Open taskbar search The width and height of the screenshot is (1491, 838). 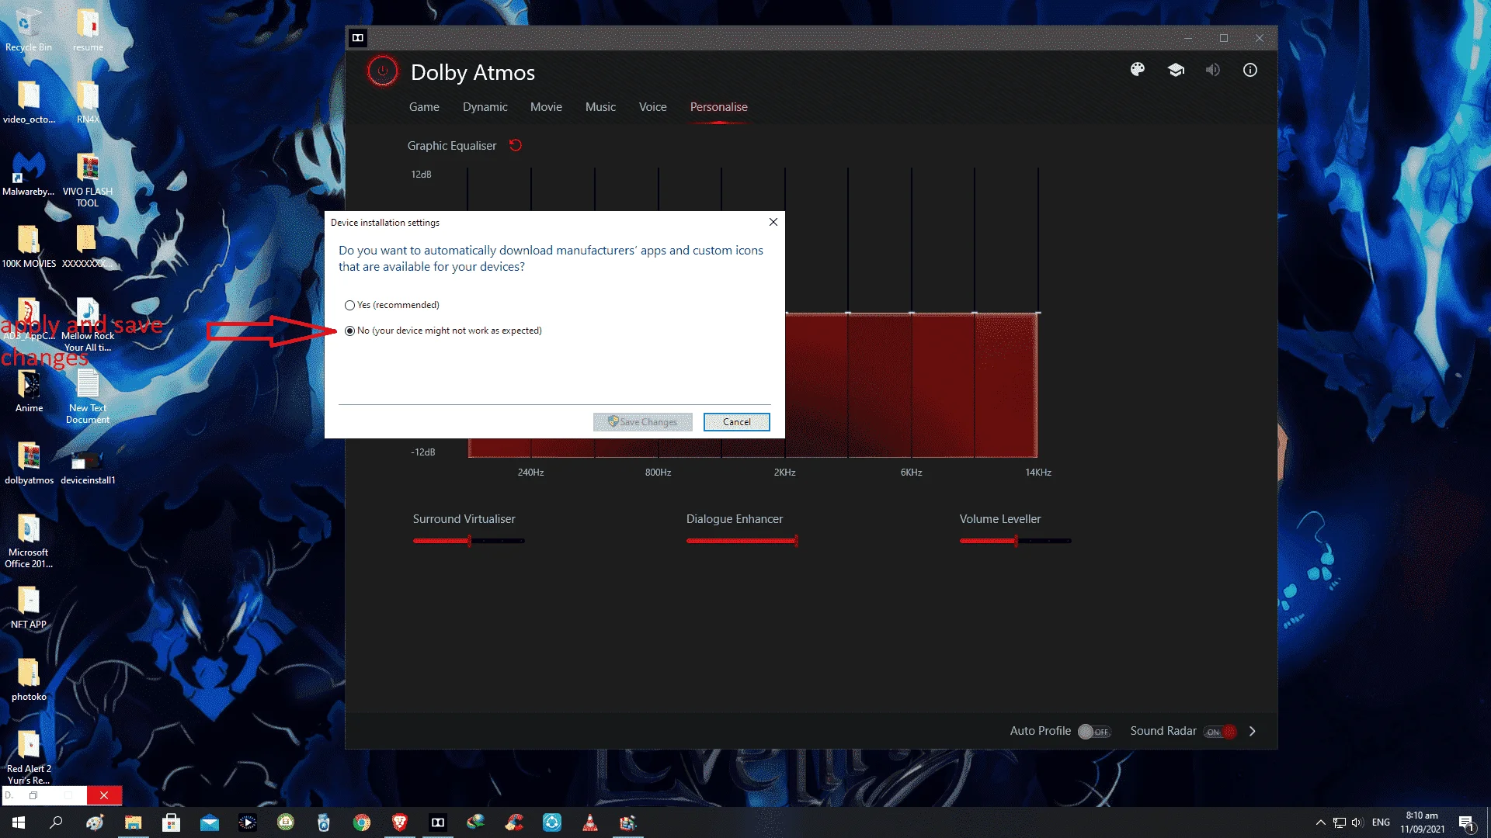56,822
